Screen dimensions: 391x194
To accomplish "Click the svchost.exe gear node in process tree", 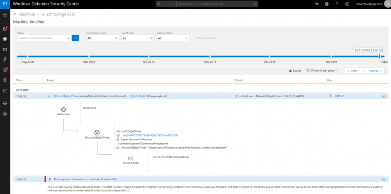I will click(63, 109).
